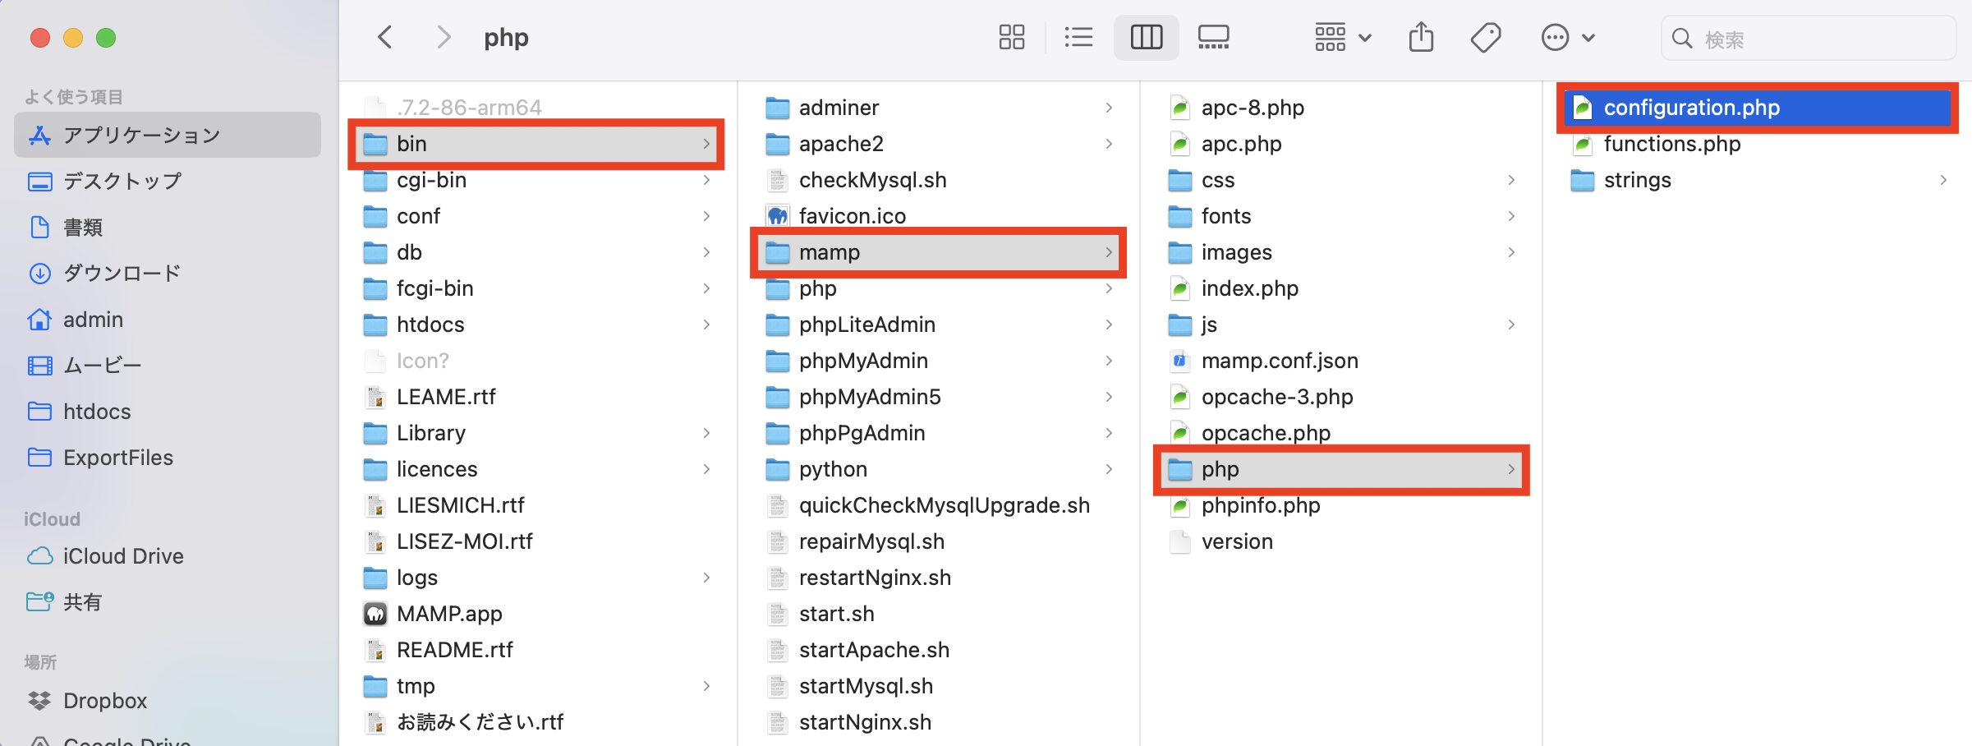Switch to icon grid view
Image resolution: width=1972 pixels, height=746 pixels.
[x=1011, y=37]
